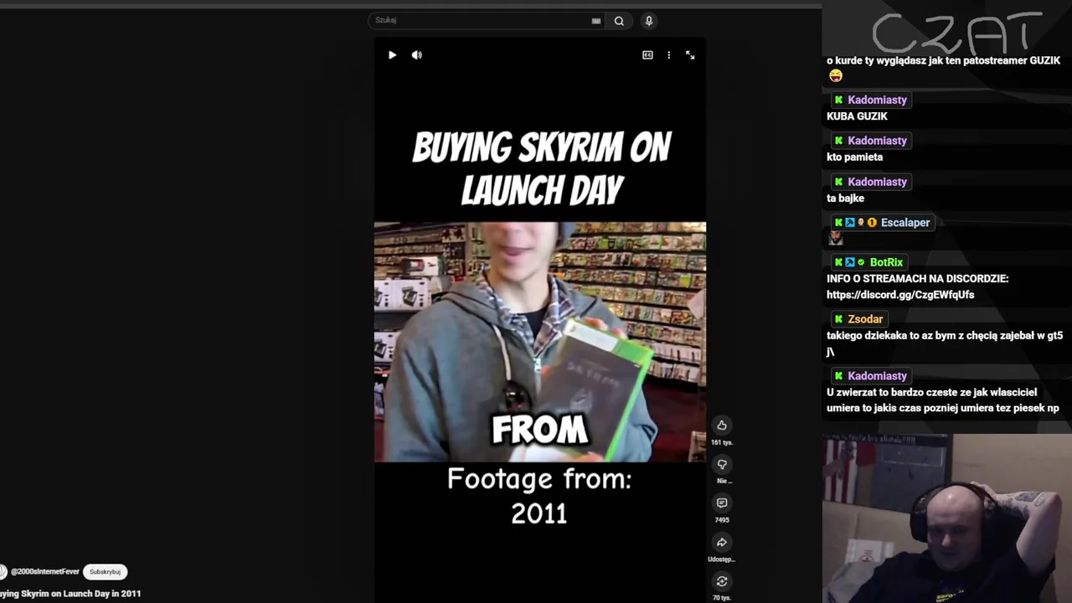Dislike the Short with thumbs down
The height and width of the screenshot is (603, 1072).
[x=722, y=464]
